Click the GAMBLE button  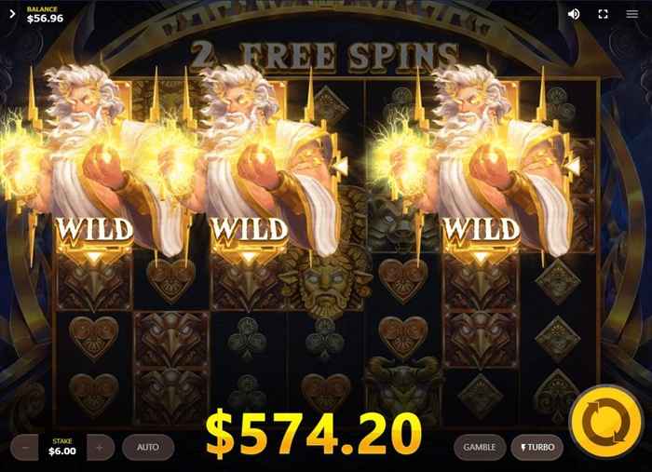click(480, 448)
